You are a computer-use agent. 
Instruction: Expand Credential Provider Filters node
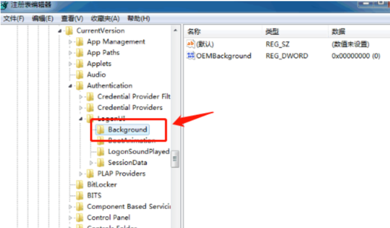81,97
